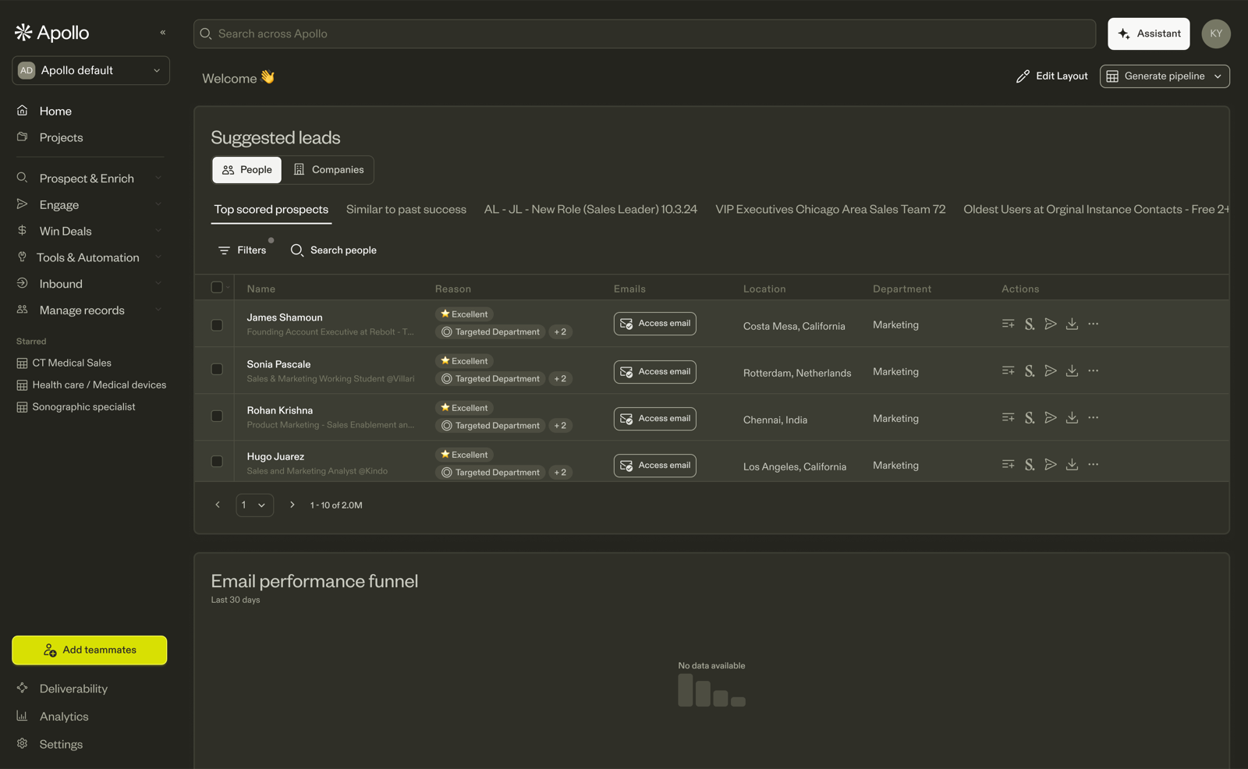Open the page number dropdown

coord(254,505)
